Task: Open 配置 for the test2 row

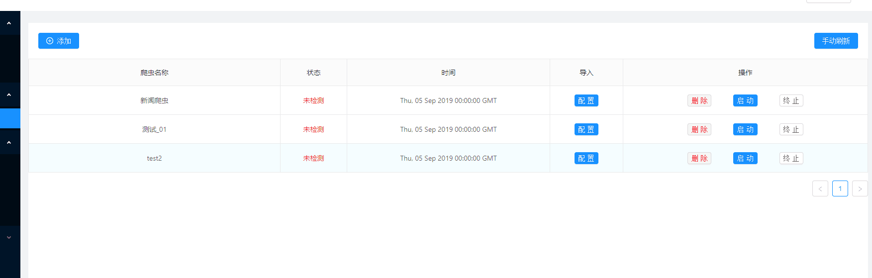Action: coord(586,158)
